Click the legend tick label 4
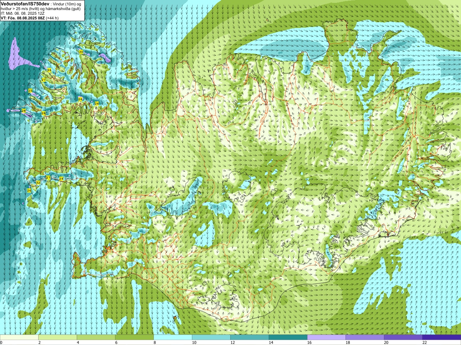Viewport: 461px width, 345px height. pos(78,342)
